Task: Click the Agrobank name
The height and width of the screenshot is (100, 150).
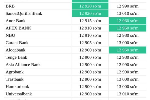Action: 14,72
